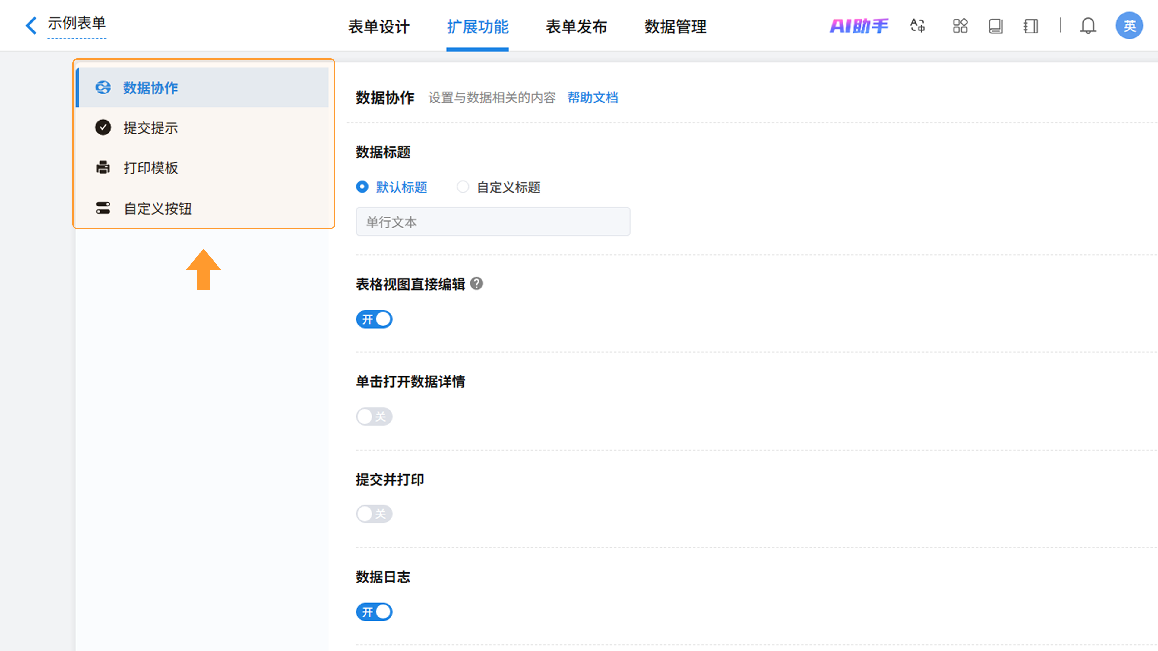Click the notebook icon in header
Screen dimensions: 1158x651
coord(1030,26)
